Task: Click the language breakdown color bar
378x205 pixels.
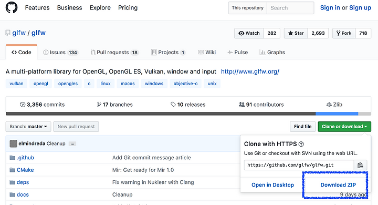Action: [x=188, y=114]
